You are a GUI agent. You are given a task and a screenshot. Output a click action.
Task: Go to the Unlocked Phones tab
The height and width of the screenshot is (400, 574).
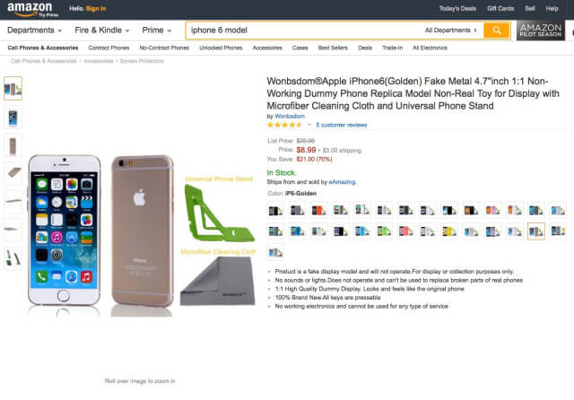[x=221, y=48]
